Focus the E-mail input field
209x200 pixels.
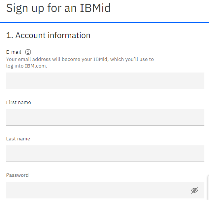coord(105,81)
